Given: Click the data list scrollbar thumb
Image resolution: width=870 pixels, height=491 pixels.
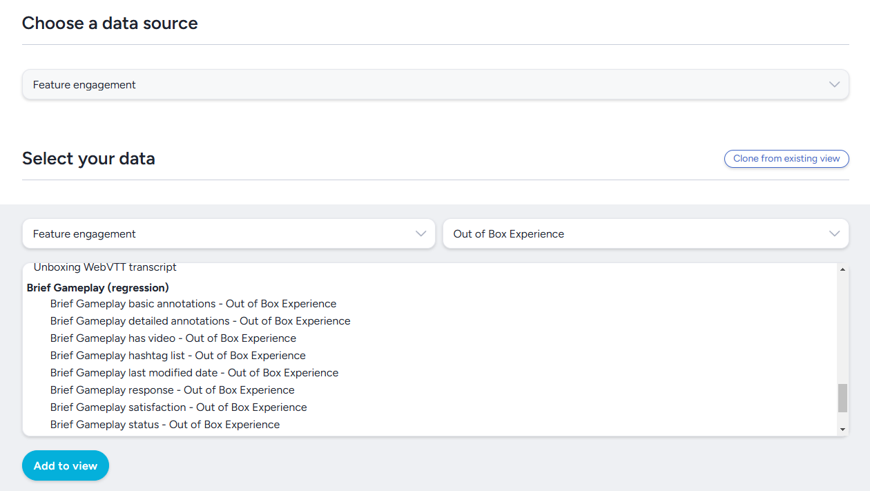Looking at the screenshot, I should tap(842, 398).
